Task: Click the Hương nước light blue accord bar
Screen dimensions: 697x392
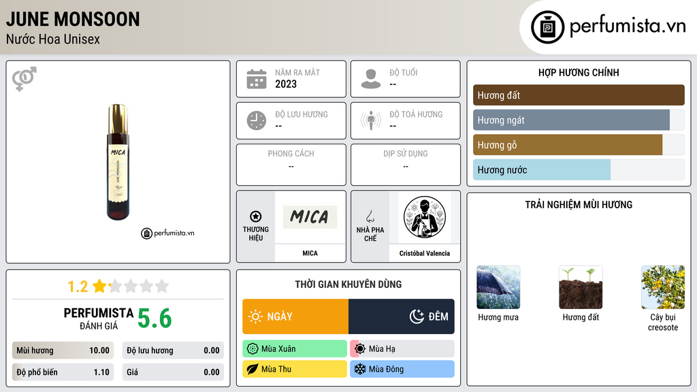Action: (x=542, y=169)
